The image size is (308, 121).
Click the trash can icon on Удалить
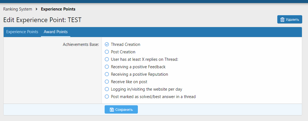point(282,20)
